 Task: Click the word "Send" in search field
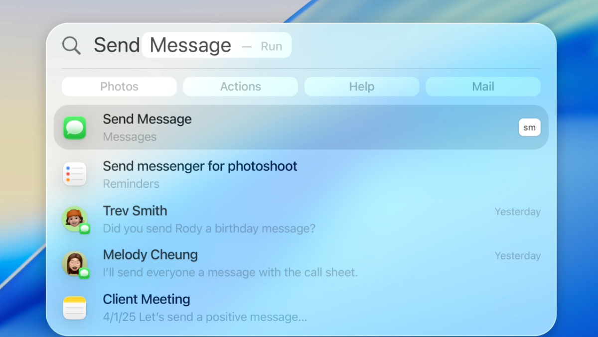point(117,45)
